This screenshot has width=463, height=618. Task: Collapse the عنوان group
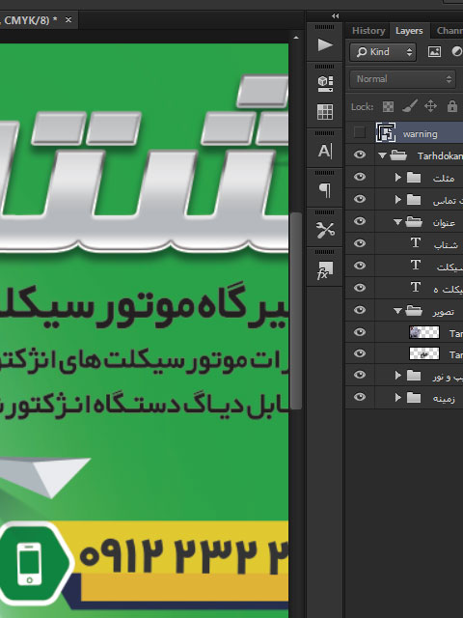(397, 222)
